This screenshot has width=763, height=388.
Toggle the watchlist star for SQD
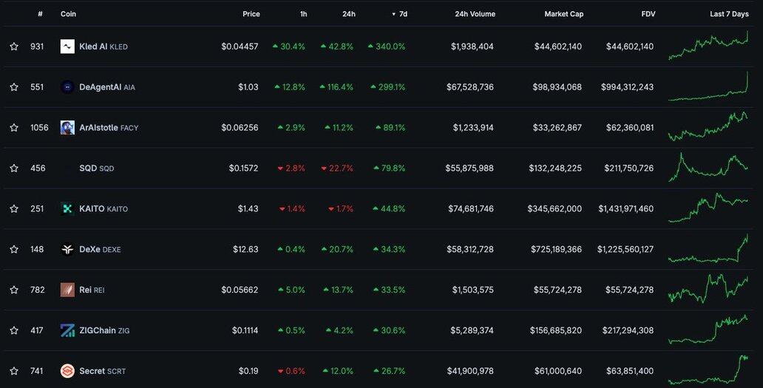[x=14, y=169]
